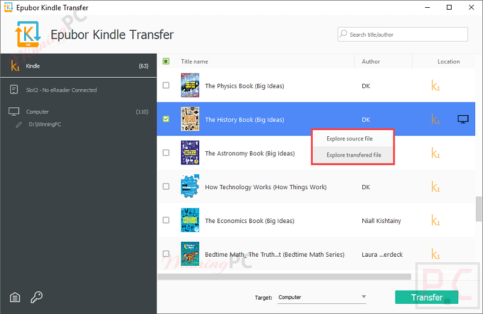Select Slot2 - No eReader Connected
Viewport: 483px width, 314px height.
(78, 90)
